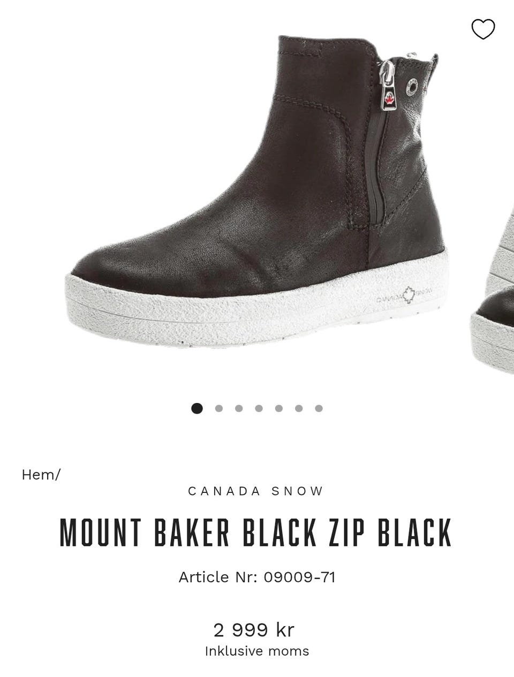514x677 pixels.
Task: Click the metal eyelet on boot heel
Action: (x=413, y=85)
